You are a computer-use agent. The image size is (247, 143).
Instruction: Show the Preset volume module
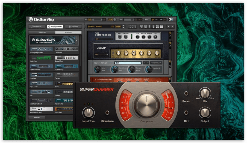[157, 26]
